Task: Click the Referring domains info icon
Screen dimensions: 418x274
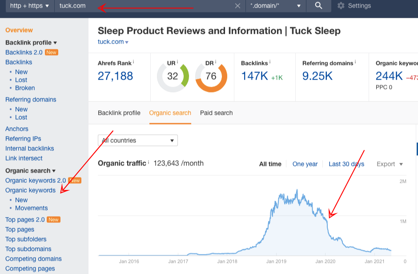Action: click(355, 62)
